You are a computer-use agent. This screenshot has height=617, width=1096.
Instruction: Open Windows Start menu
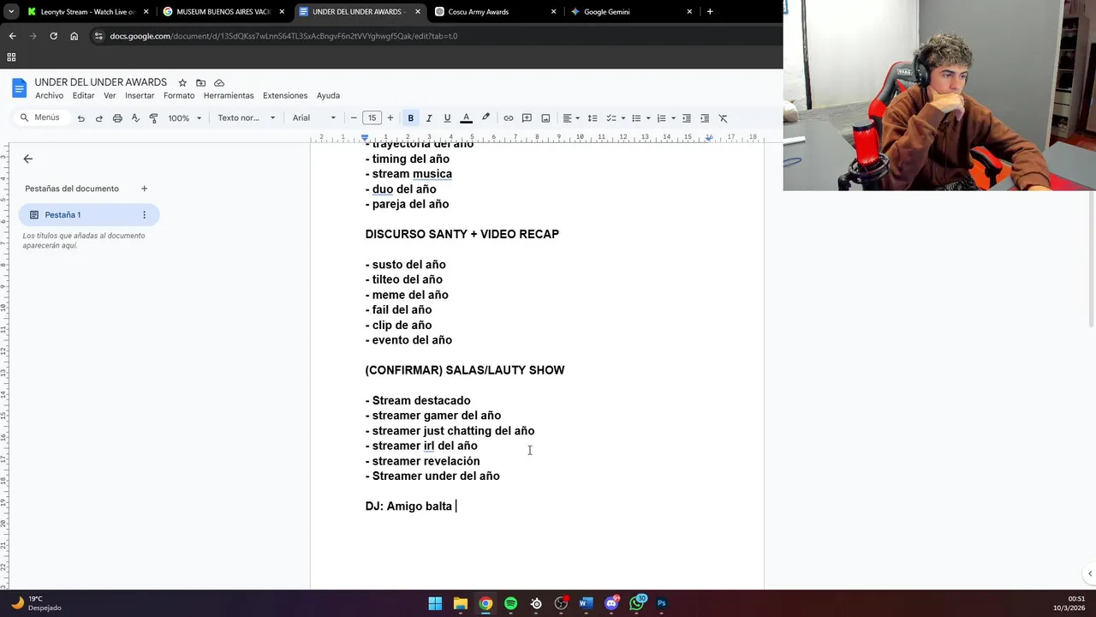[435, 603]
